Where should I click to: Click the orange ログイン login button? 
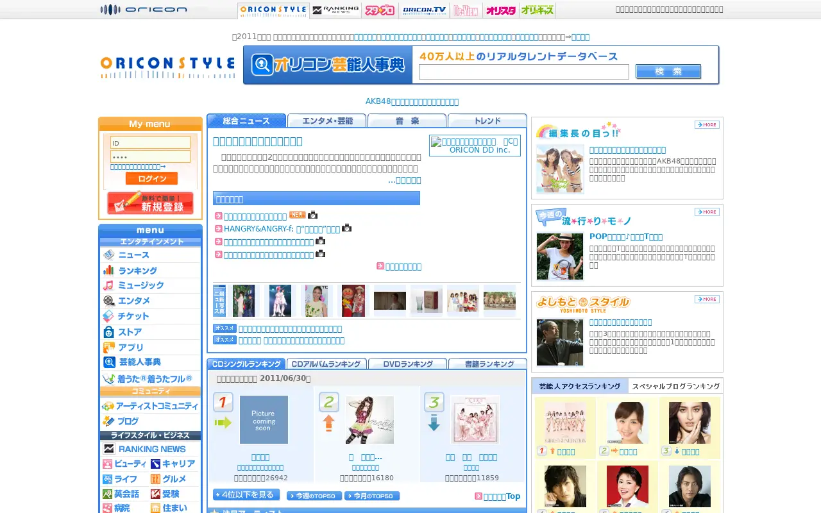pos(151,179)
